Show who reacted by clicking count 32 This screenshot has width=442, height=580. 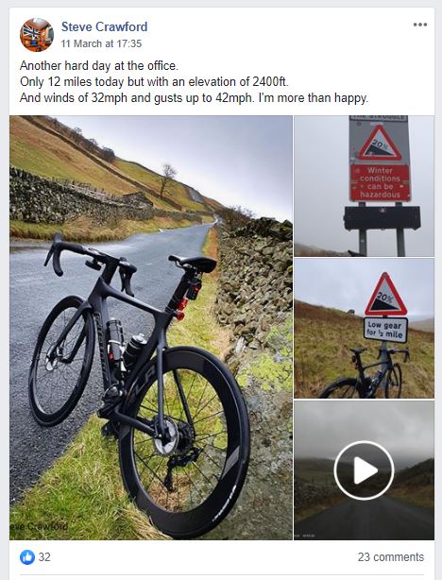pyautogui.click(x=44, y=556)
